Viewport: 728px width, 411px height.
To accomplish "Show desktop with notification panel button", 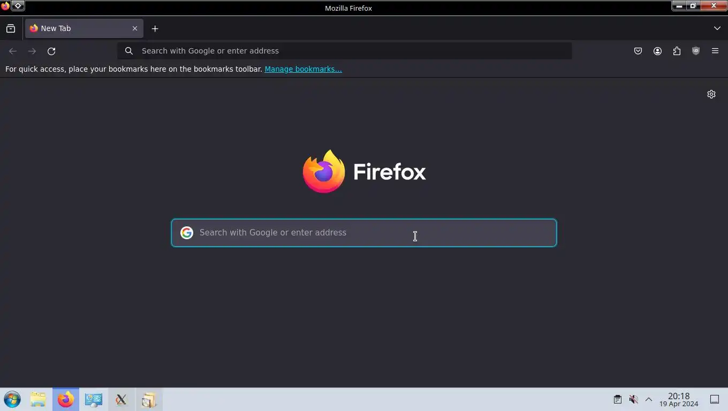I will (715, 399).
